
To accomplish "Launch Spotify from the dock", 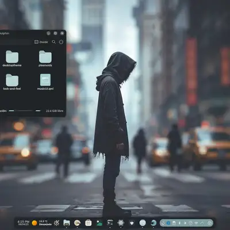I will click(143, 223).
